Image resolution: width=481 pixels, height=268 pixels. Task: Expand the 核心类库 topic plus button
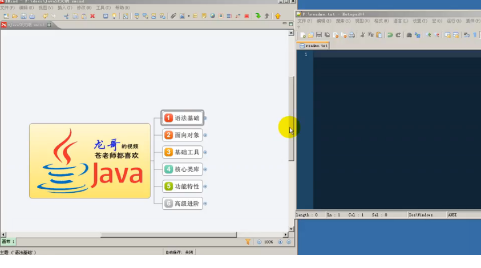point(205,169)
